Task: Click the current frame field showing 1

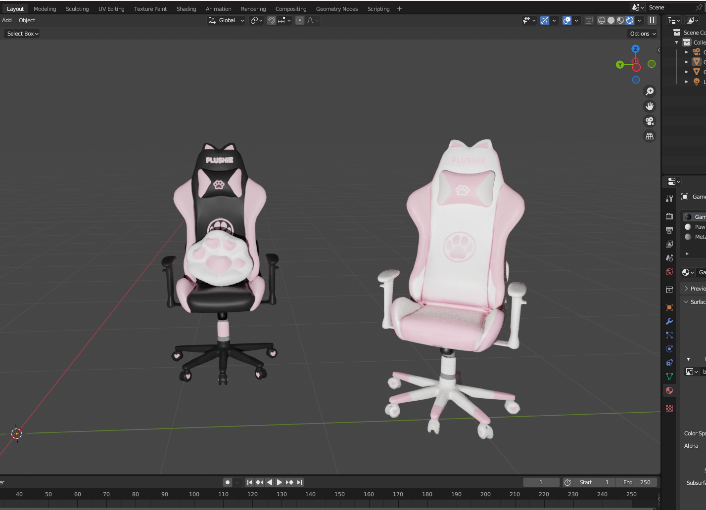Action: tap(541, 482)
